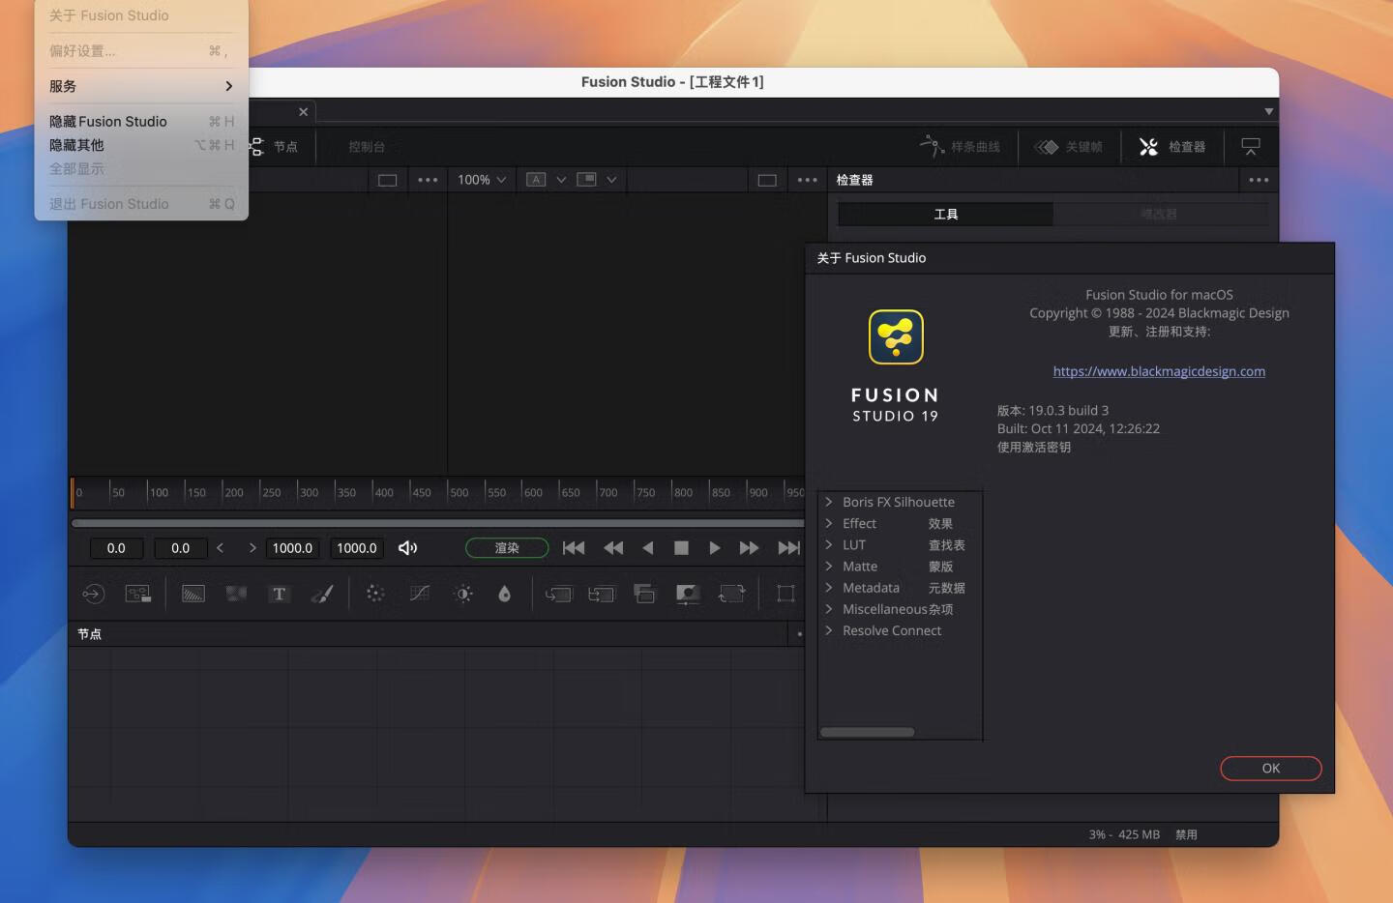Screen dimensions: 1393x903
Task: Expand the Matte 蒙版 entry
Action: click(x=829, y=566)
